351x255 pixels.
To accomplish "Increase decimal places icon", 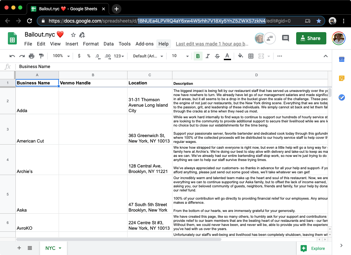I will [x=108, y=56].
